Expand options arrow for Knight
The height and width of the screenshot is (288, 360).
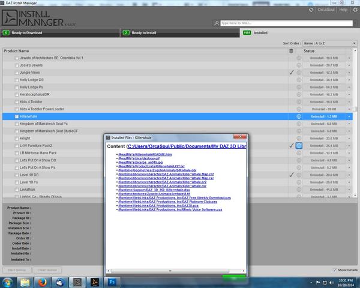click(x=349, y=138)
